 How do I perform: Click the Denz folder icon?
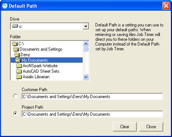click(17, 55)
